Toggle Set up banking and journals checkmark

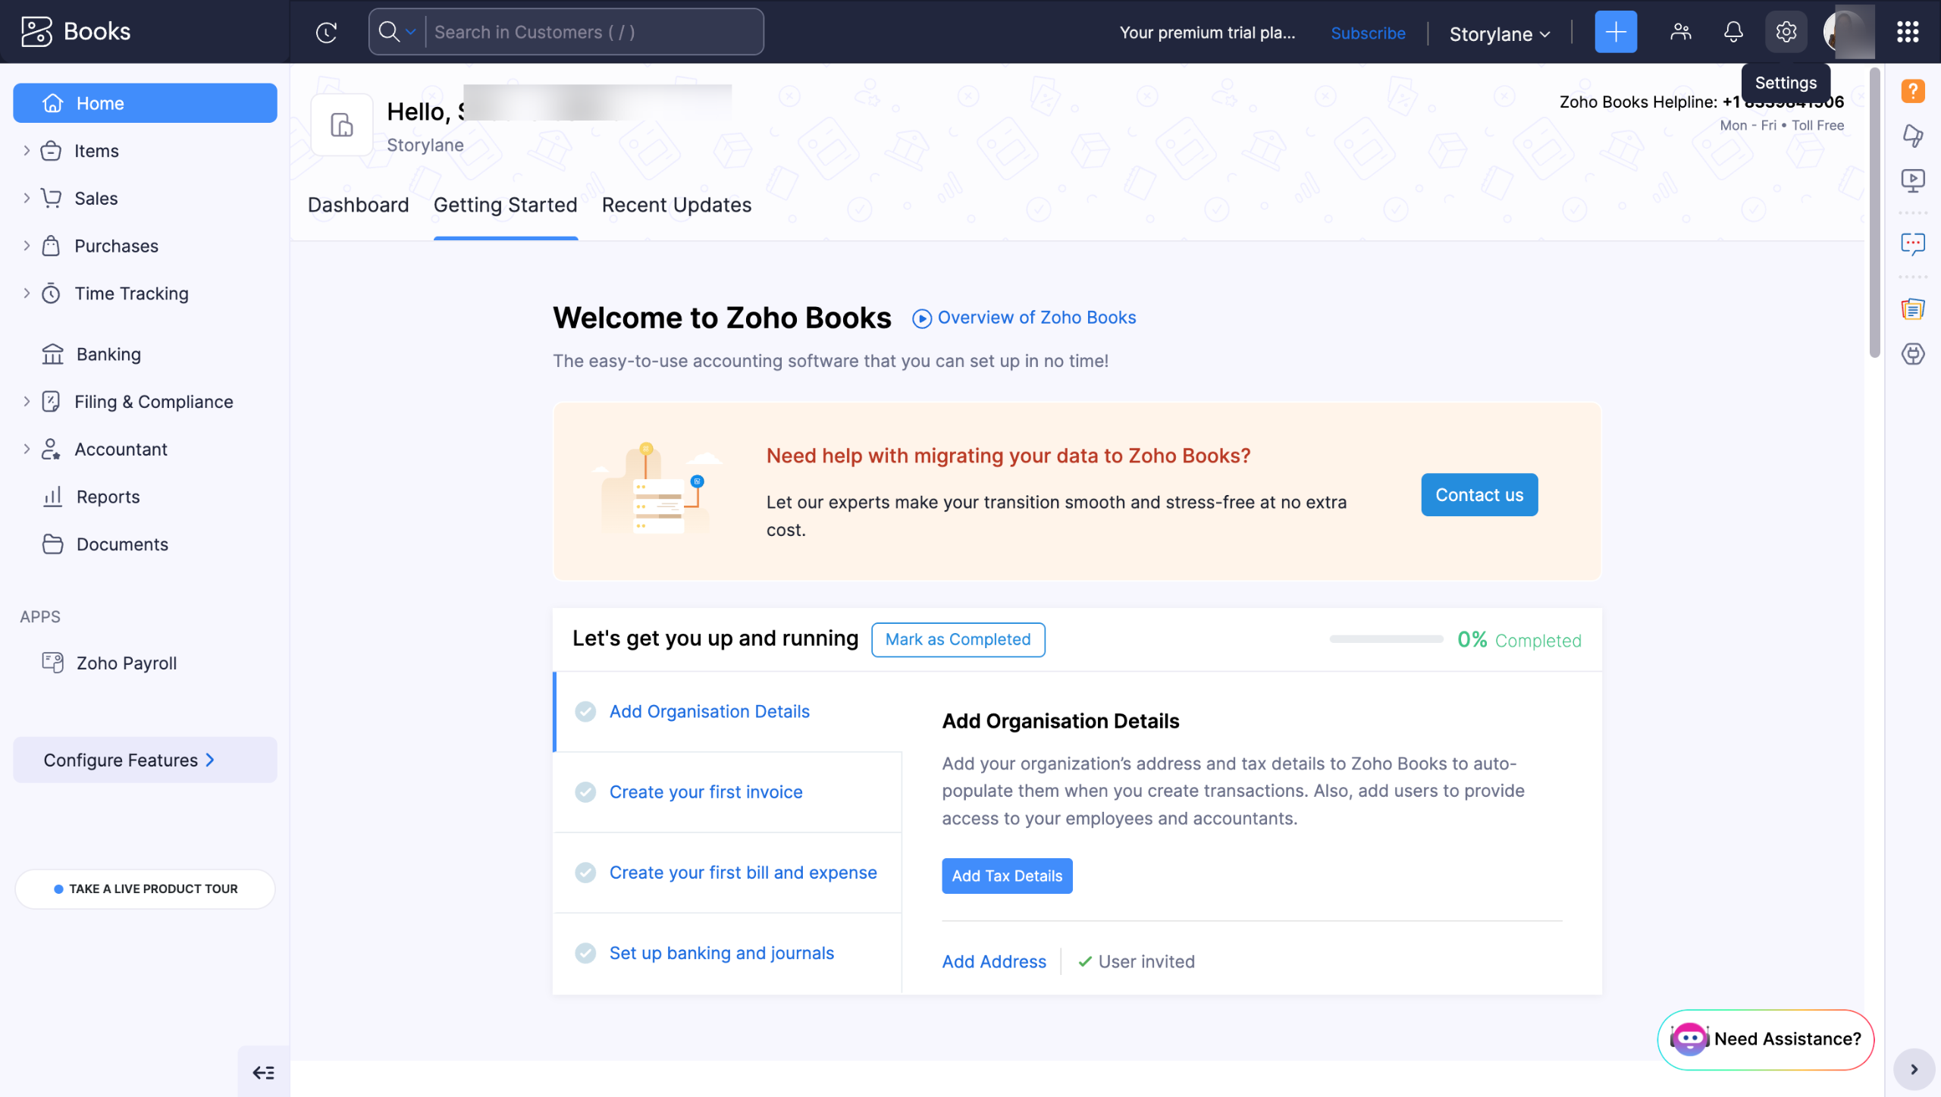585,953
